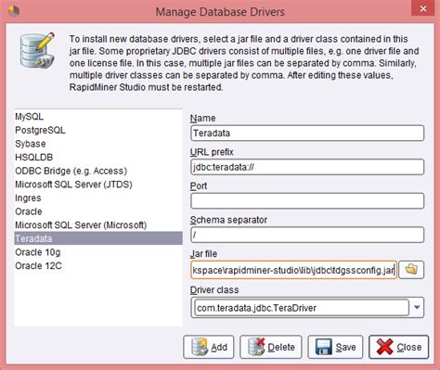Save the driver settings

coord(335,347)
